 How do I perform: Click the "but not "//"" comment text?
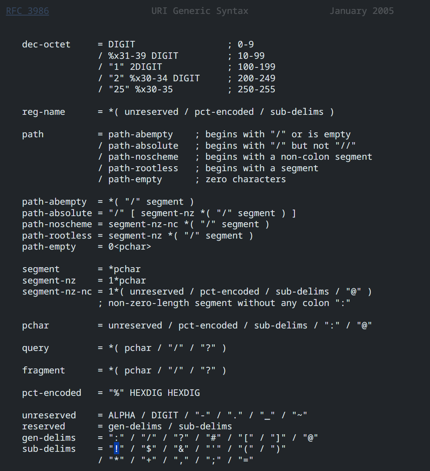[x=323, y=146]
